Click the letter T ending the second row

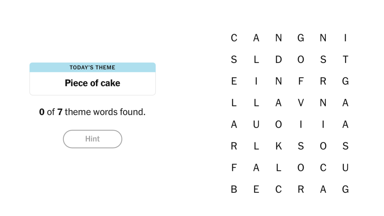click(345, 59)
